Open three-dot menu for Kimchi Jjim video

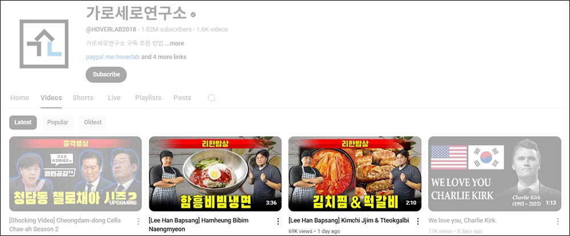pos(418,221)
